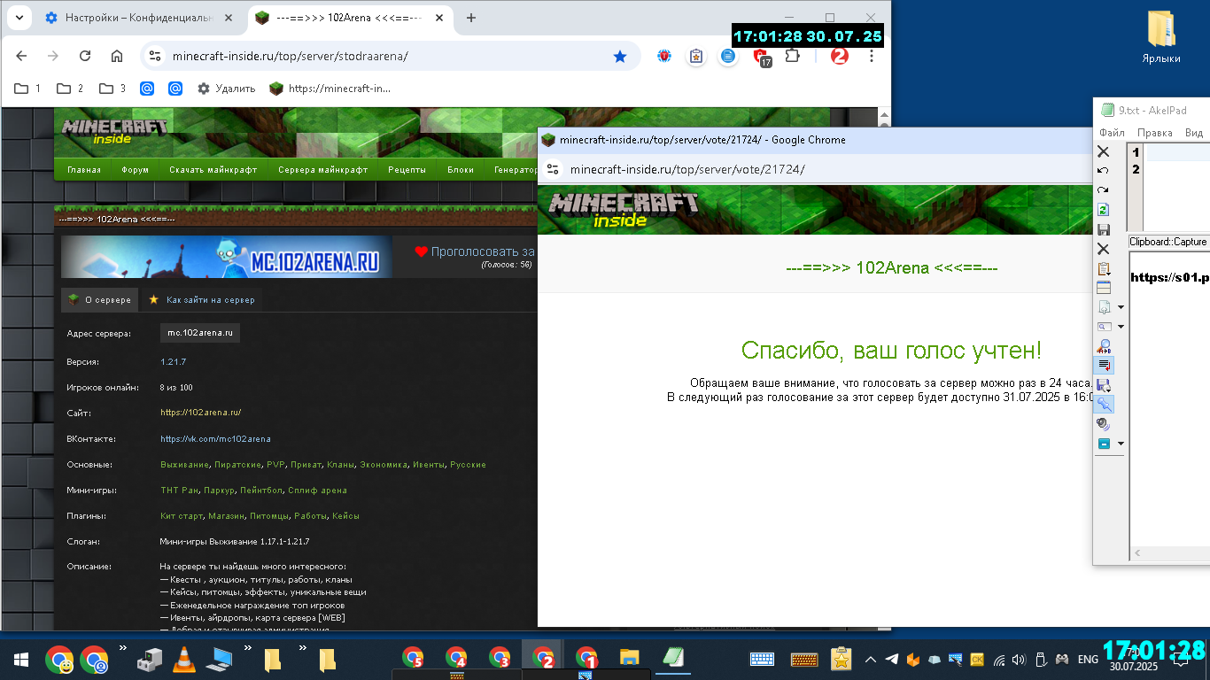1210x680 pixels.
Task: Click AkelPad panel layout icon below paste
Action: [x=1103, y=288]
